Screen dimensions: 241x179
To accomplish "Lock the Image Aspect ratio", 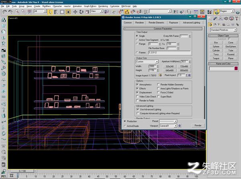I will 160,75.
